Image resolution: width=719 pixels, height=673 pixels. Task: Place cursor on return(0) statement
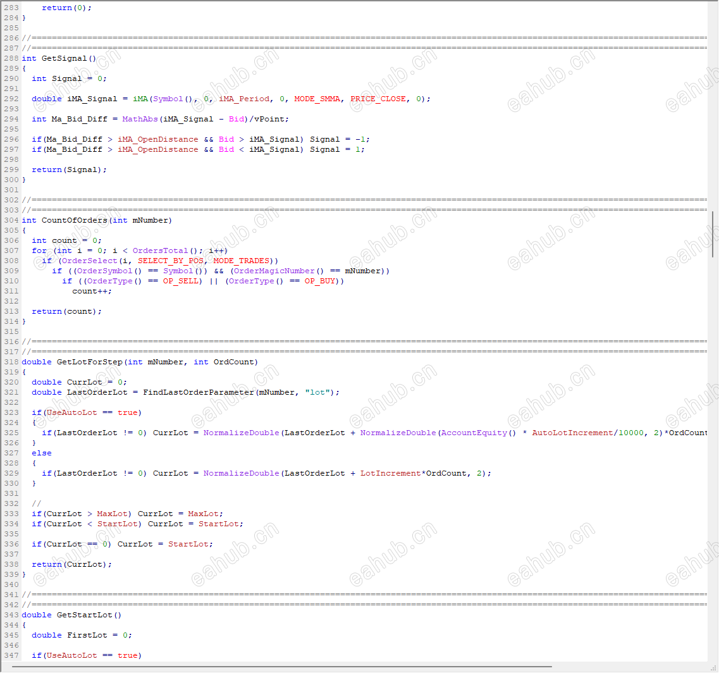click(x=66, y=8)
